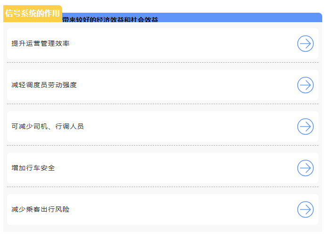Open arrow icon for 减少乘客出行风险
Viewport: 326px width, 238px height.
click(x=305, y=209)
